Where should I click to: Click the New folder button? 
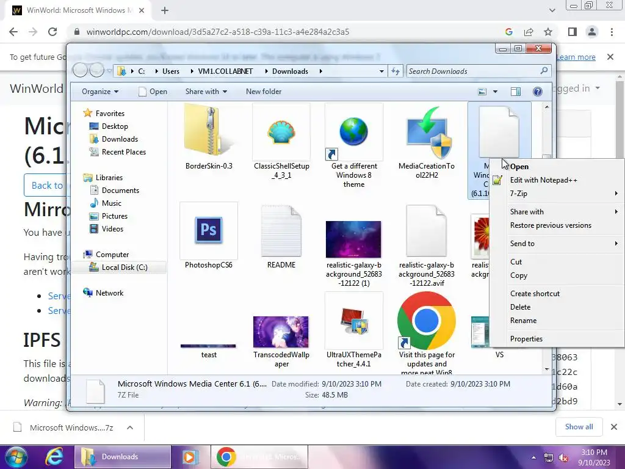(x=264, y=92)
